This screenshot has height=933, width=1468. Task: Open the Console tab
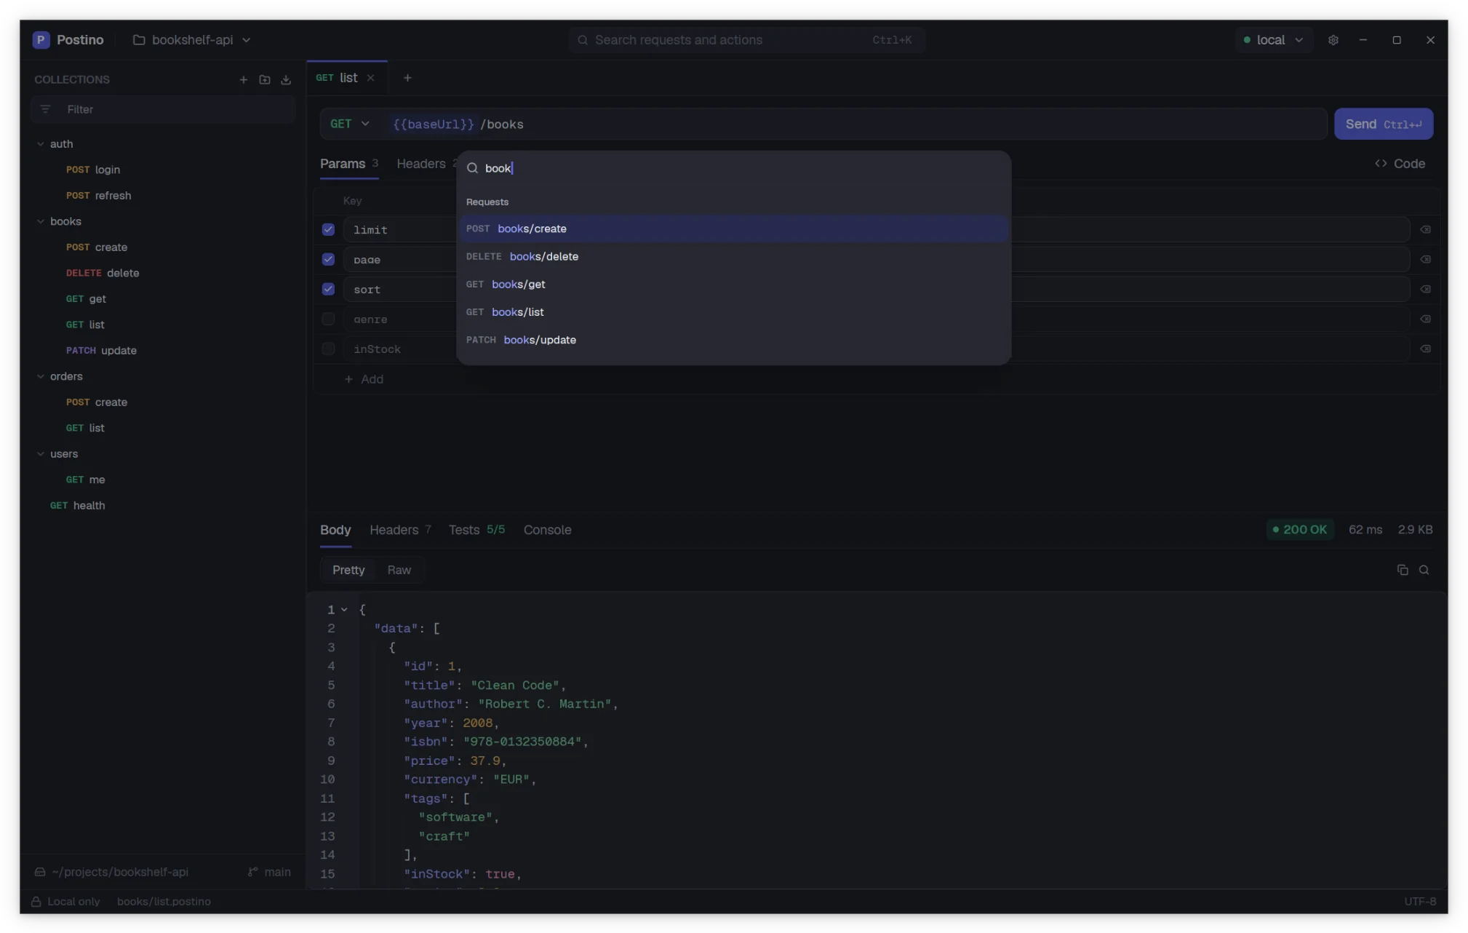547,530
